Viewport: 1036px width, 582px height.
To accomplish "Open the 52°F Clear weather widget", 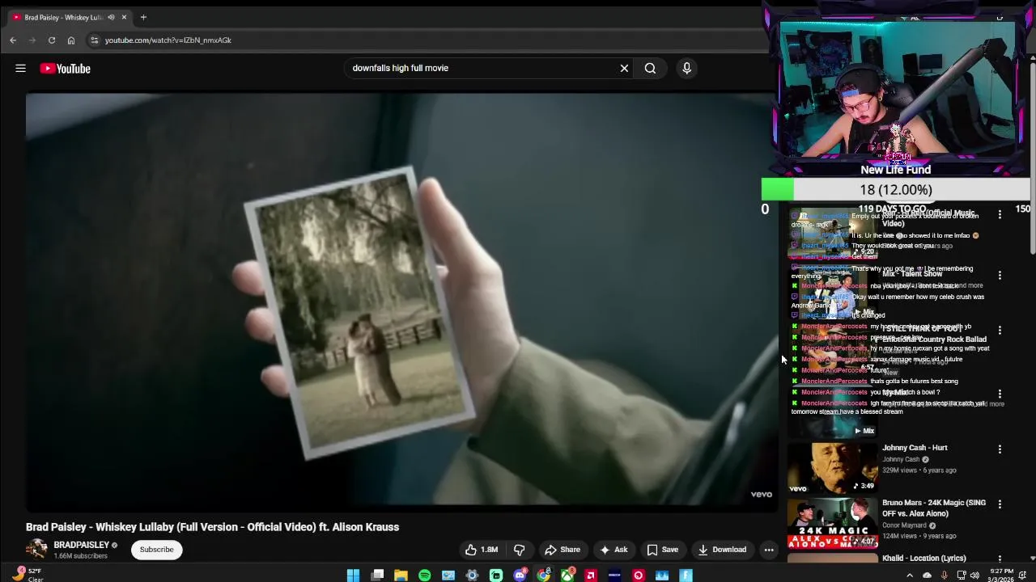I will (x=26, y=575).
